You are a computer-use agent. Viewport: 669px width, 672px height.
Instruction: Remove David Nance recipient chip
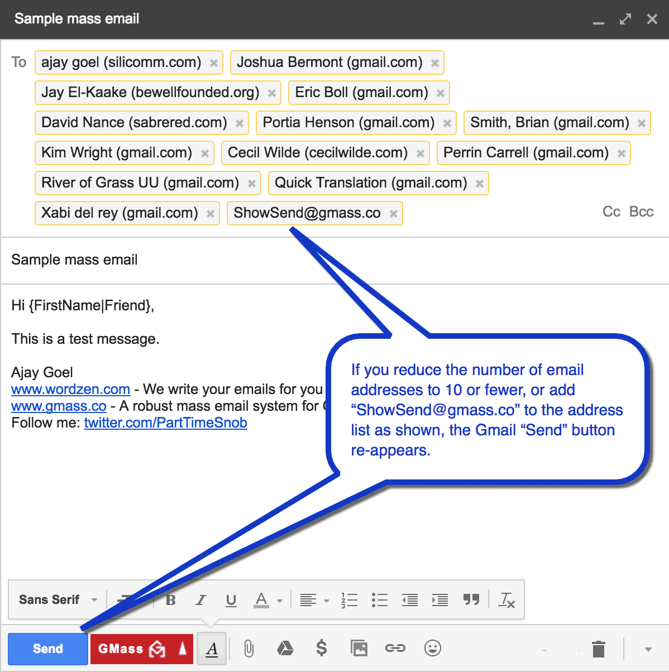tap(240, 123)
